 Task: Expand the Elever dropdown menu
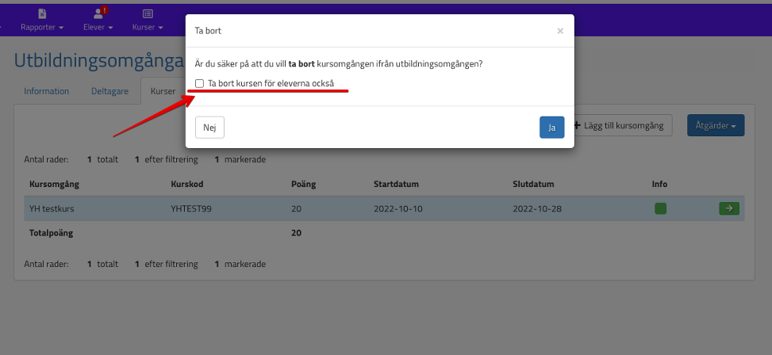(98, 27)
